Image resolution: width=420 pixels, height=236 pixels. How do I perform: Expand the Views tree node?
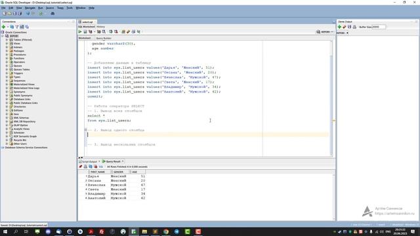(x=7, y=43)
